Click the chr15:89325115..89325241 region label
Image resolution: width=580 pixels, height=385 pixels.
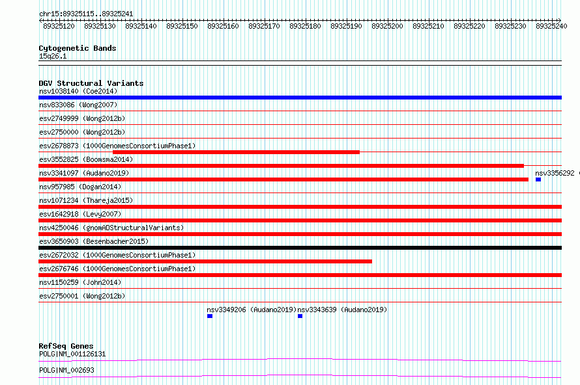[86, 14]
